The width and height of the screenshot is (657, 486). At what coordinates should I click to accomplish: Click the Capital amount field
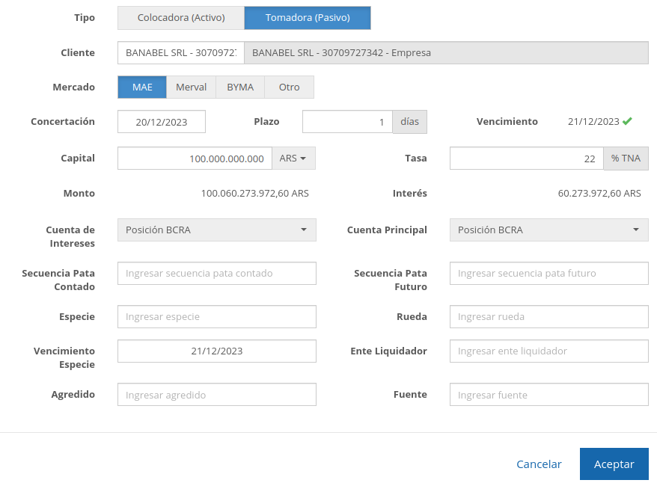pos(195,159)
